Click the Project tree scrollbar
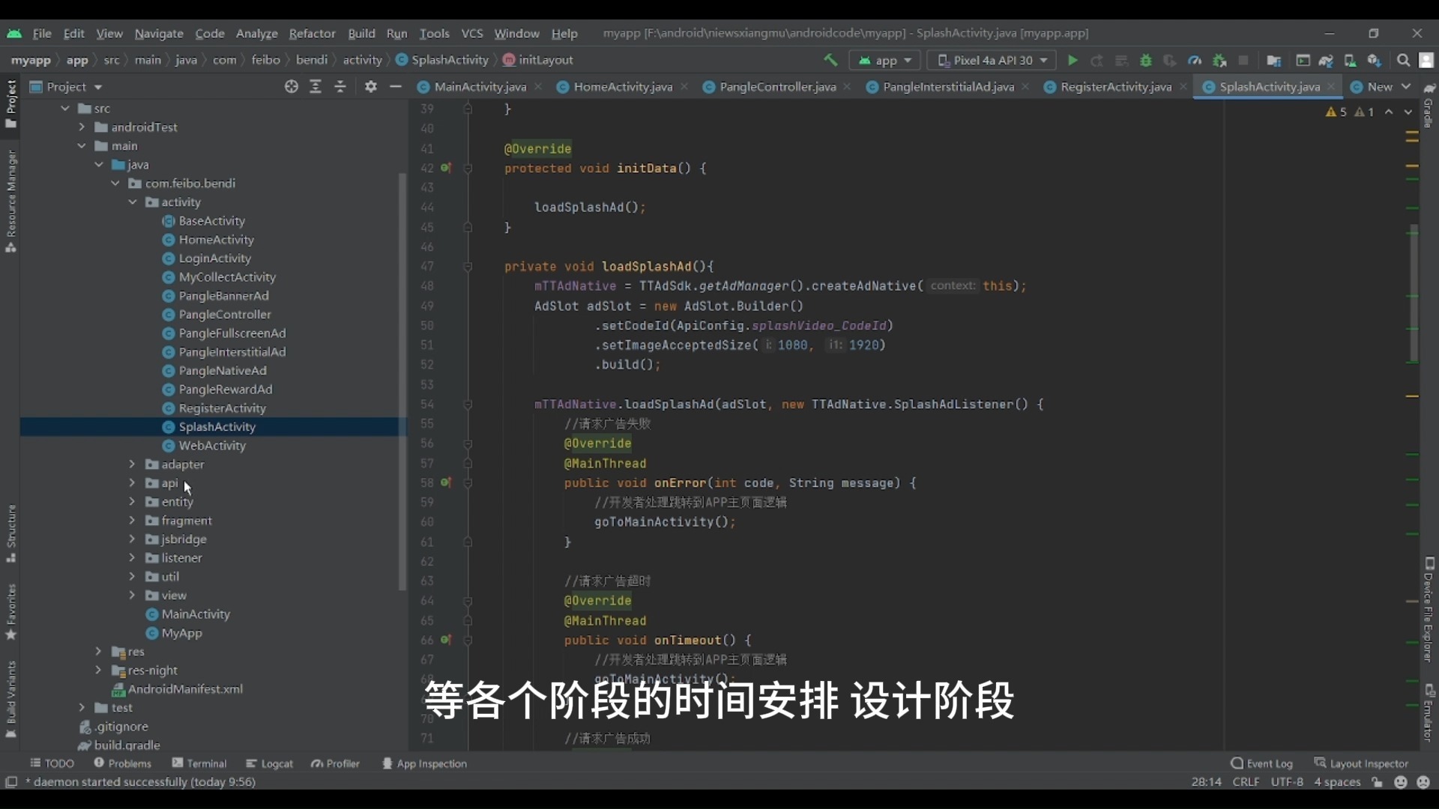 point(402,382)
